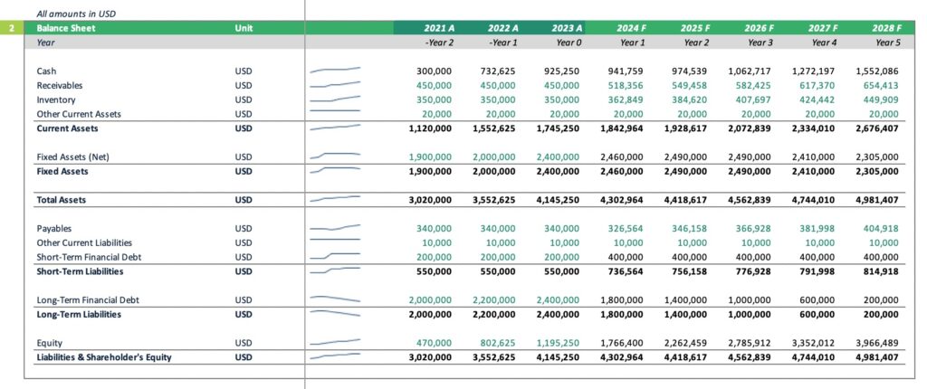The width and height of the screenshot is (927, 389).
Task: Select the Inventory row label
Action: coord(56,100)
